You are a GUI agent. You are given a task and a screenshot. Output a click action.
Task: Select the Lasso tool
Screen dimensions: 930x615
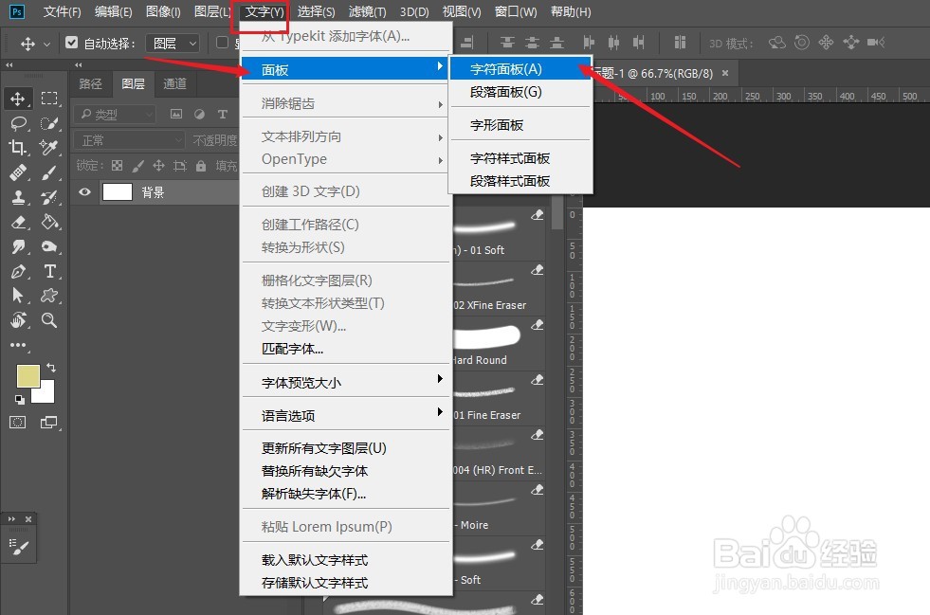tap(18, 123)
